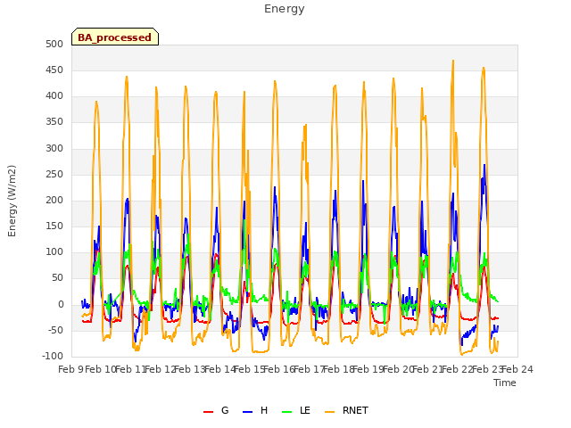The width and height of the screenshot is (571, 428).
Task: Click the LE legend label
Action: pos(305,410)
